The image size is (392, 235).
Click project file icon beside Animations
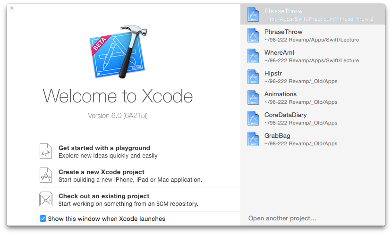(x=253, y=97)
